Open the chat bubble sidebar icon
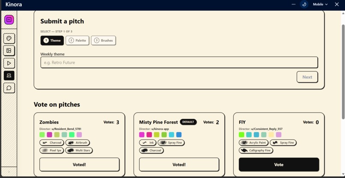This screenshot has width=345, height=178. click(9, 88)
